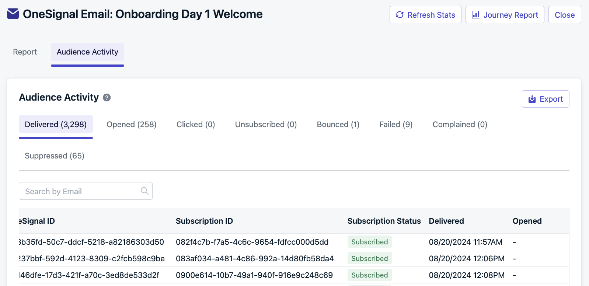
Task: Click OneSignal ID ending 3ed8de533d2f
Action: (x=89, y=275)
